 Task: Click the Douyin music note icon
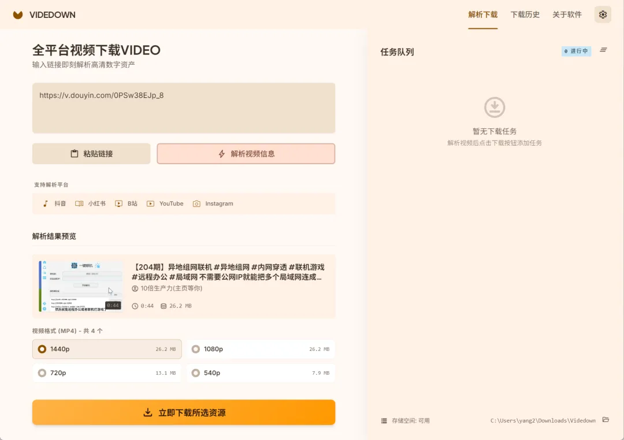point(46,204)
